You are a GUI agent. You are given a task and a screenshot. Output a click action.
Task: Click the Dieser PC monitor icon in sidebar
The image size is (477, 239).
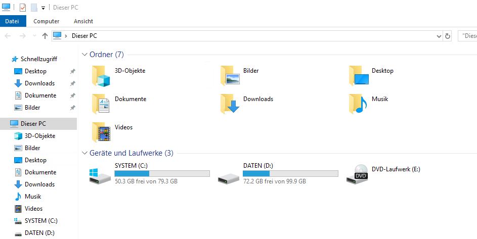[14, 123]
